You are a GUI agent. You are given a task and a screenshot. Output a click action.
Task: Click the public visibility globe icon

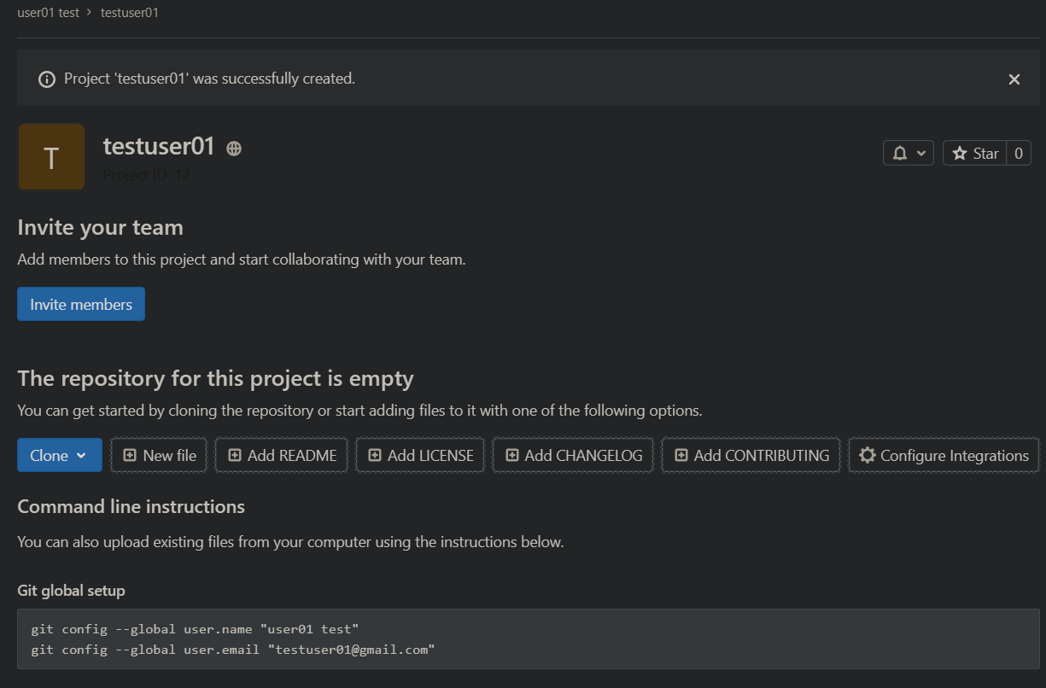click(234, 149)
